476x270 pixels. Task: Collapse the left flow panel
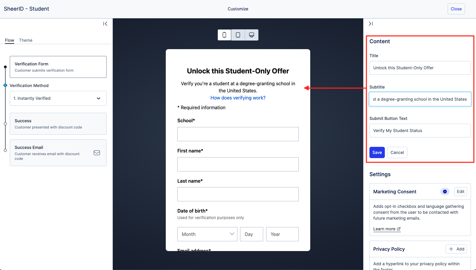tap(105, 24)
